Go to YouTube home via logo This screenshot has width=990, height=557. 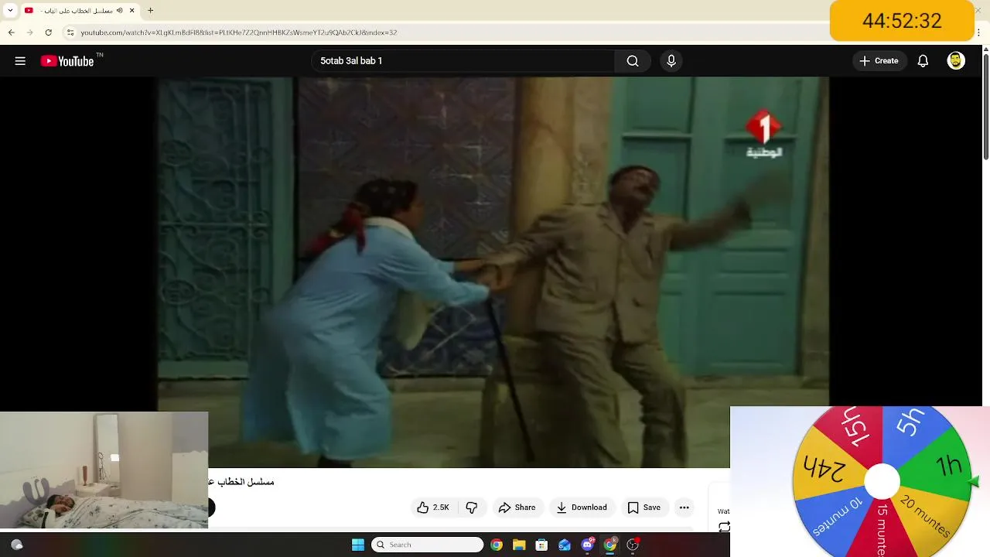tap(67, 61)
